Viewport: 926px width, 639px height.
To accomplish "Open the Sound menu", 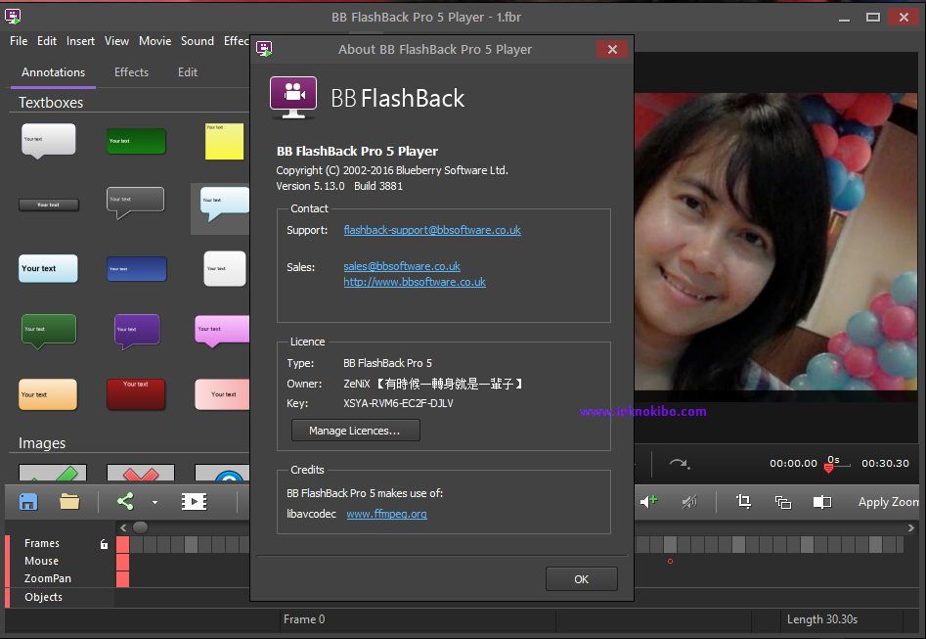I will click(198, 41).
